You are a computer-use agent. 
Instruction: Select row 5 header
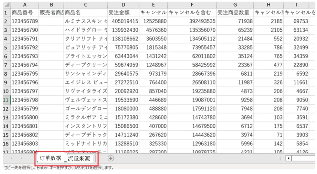[6, 47]
